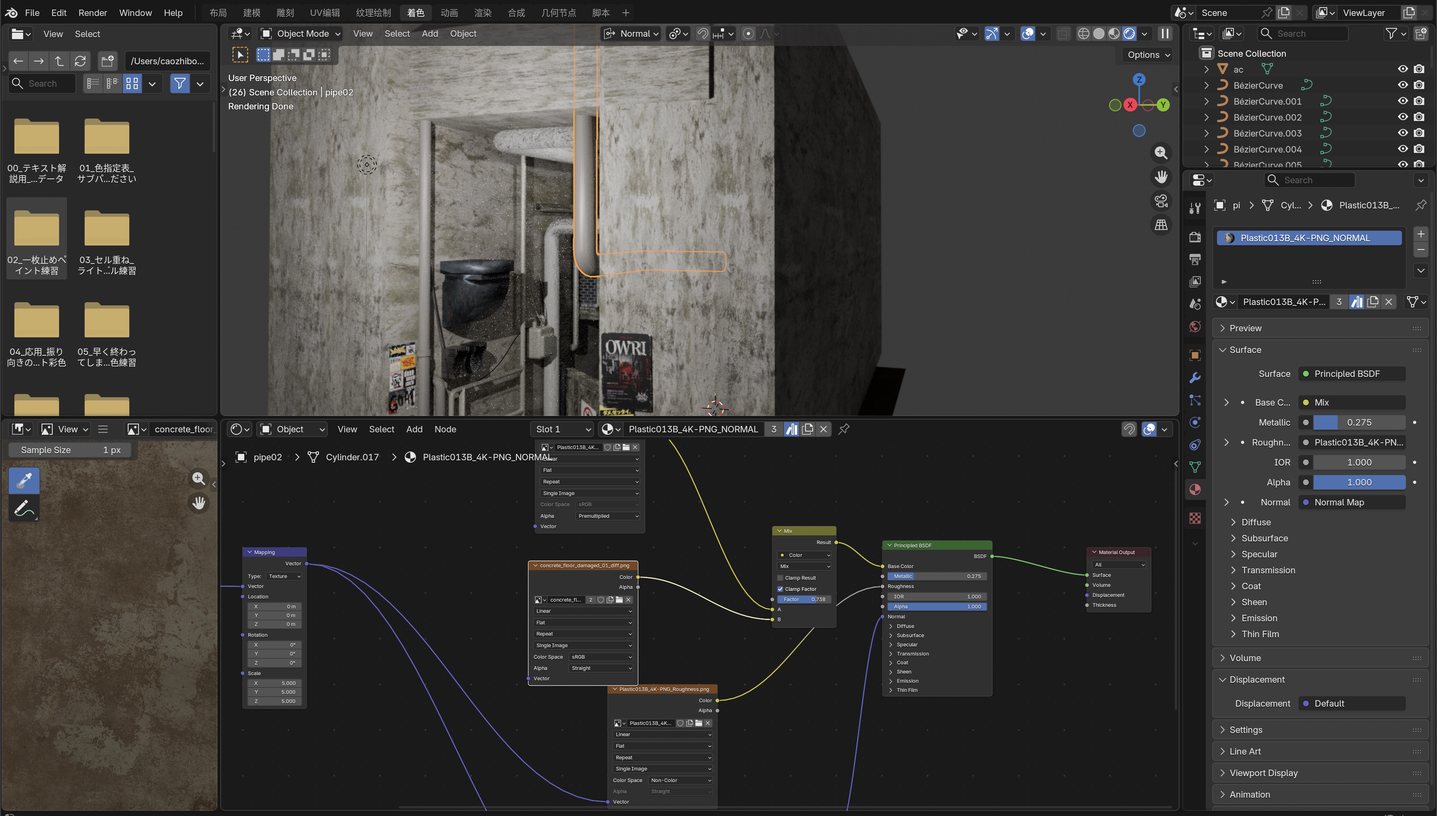1437x816 pixels.
Task: Open the Modifiers wrench tab icon
Action: [1195, 378]
